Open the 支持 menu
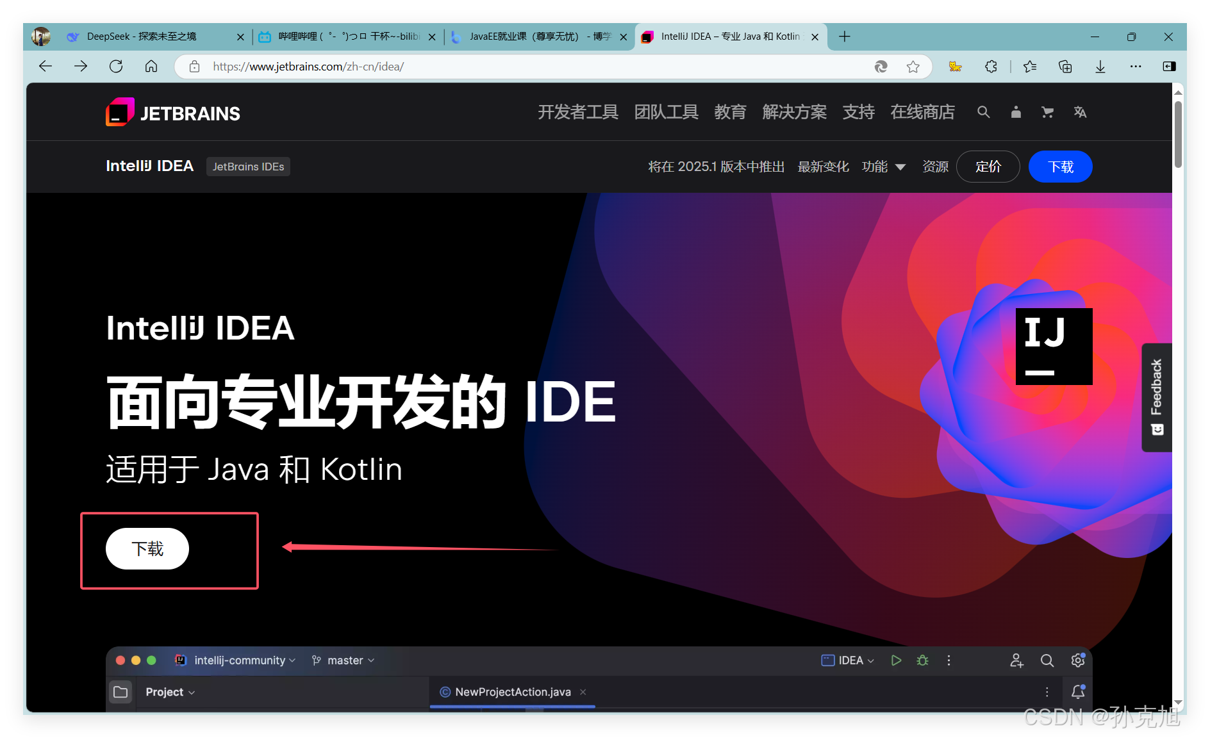1210x738 pixels. pyautogui.click(x=858, y=113)
